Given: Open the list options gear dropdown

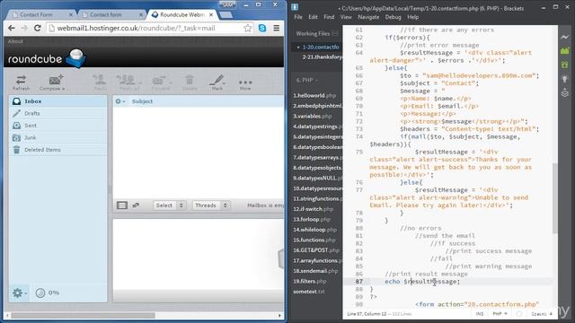Looking at the screenshot, I should pyautogui.click(x=120, y=101).
